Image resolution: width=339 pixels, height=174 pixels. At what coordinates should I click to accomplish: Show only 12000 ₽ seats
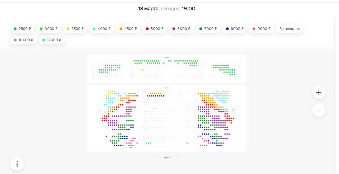click(52, 40)
